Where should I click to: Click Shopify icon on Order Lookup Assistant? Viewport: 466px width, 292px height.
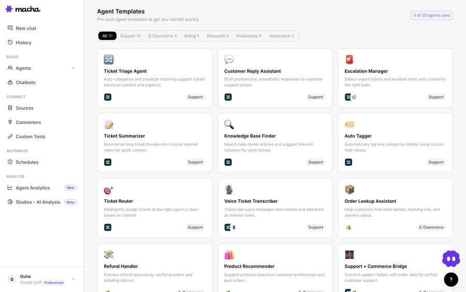coord(348,227)
